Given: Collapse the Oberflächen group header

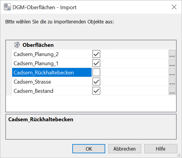Looking at the screenshot, I should pyautogui.click(x=38, y=45).
